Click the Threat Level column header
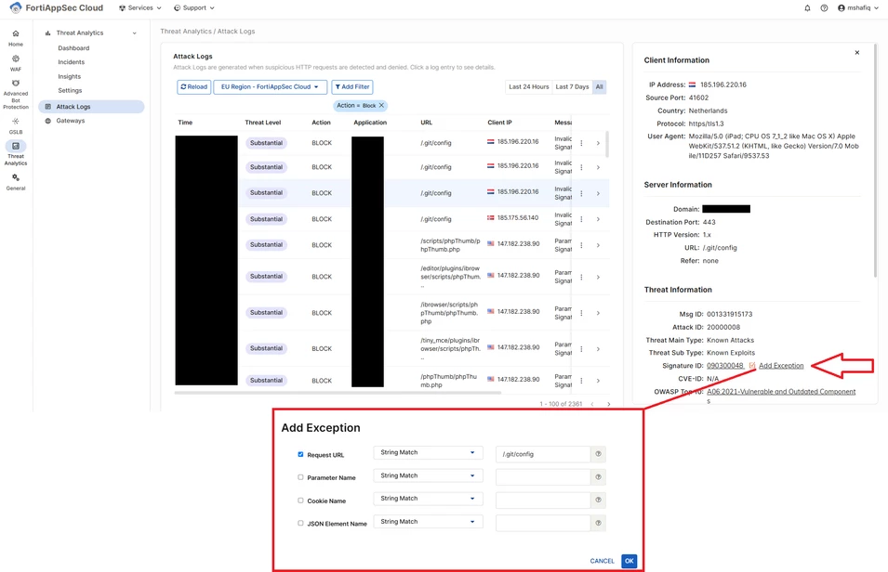Viewport: 888px width, 572px height. tap(263, 123)
